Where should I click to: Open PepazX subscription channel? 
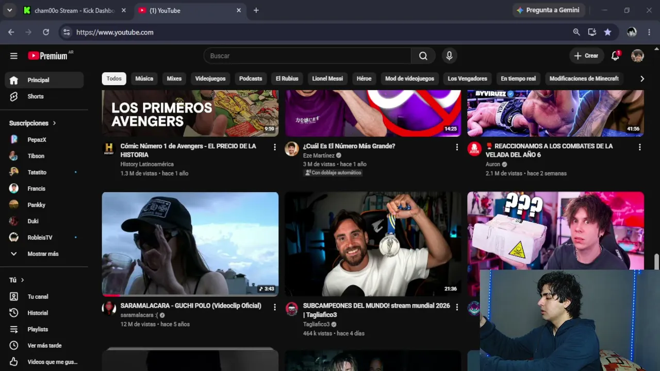tap(44, 140)
